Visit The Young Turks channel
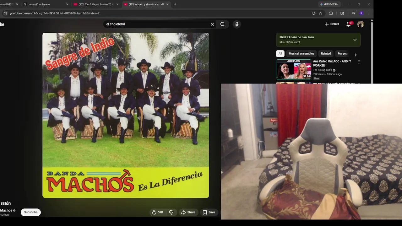This screenshot has width=402, height=226. 323,70
